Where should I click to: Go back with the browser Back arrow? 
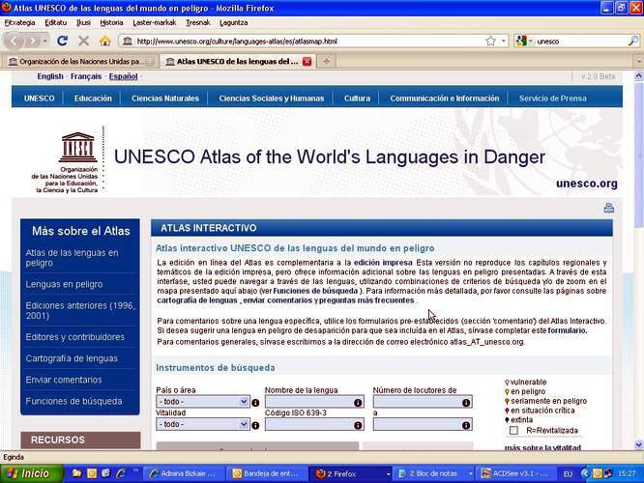[14, 41]
